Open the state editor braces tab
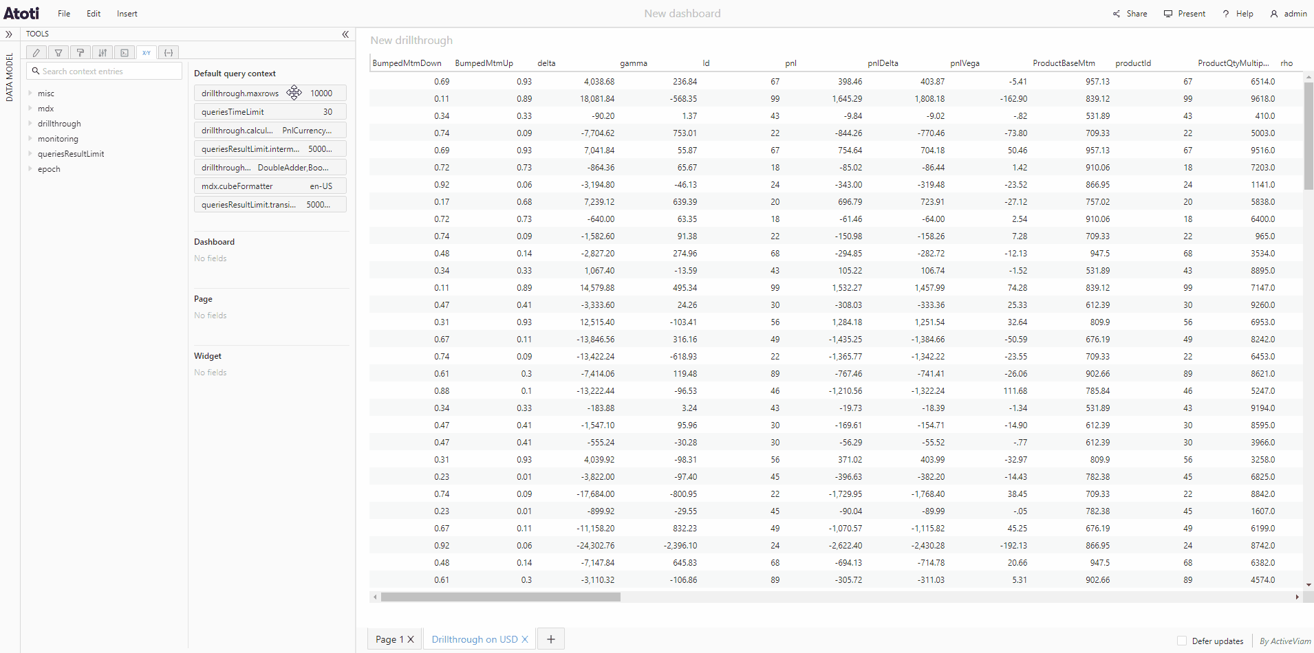Viewport: 1314px width, 653px height. [x=169, y=52]
